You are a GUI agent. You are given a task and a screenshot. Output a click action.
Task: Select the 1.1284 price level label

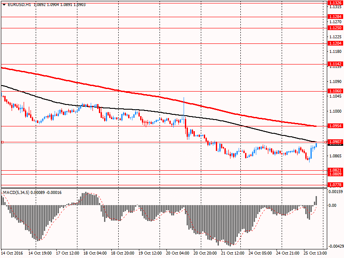click(x=335, y=17)
